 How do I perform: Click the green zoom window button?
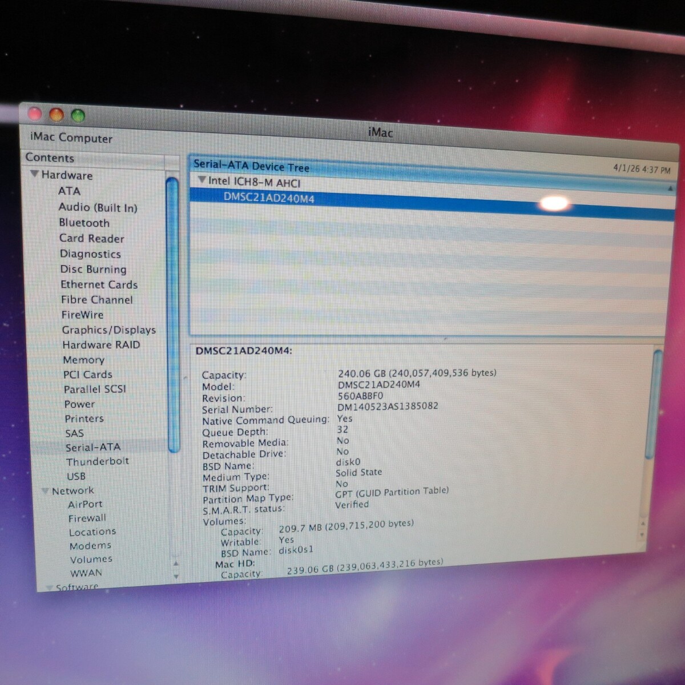point(78,116)
